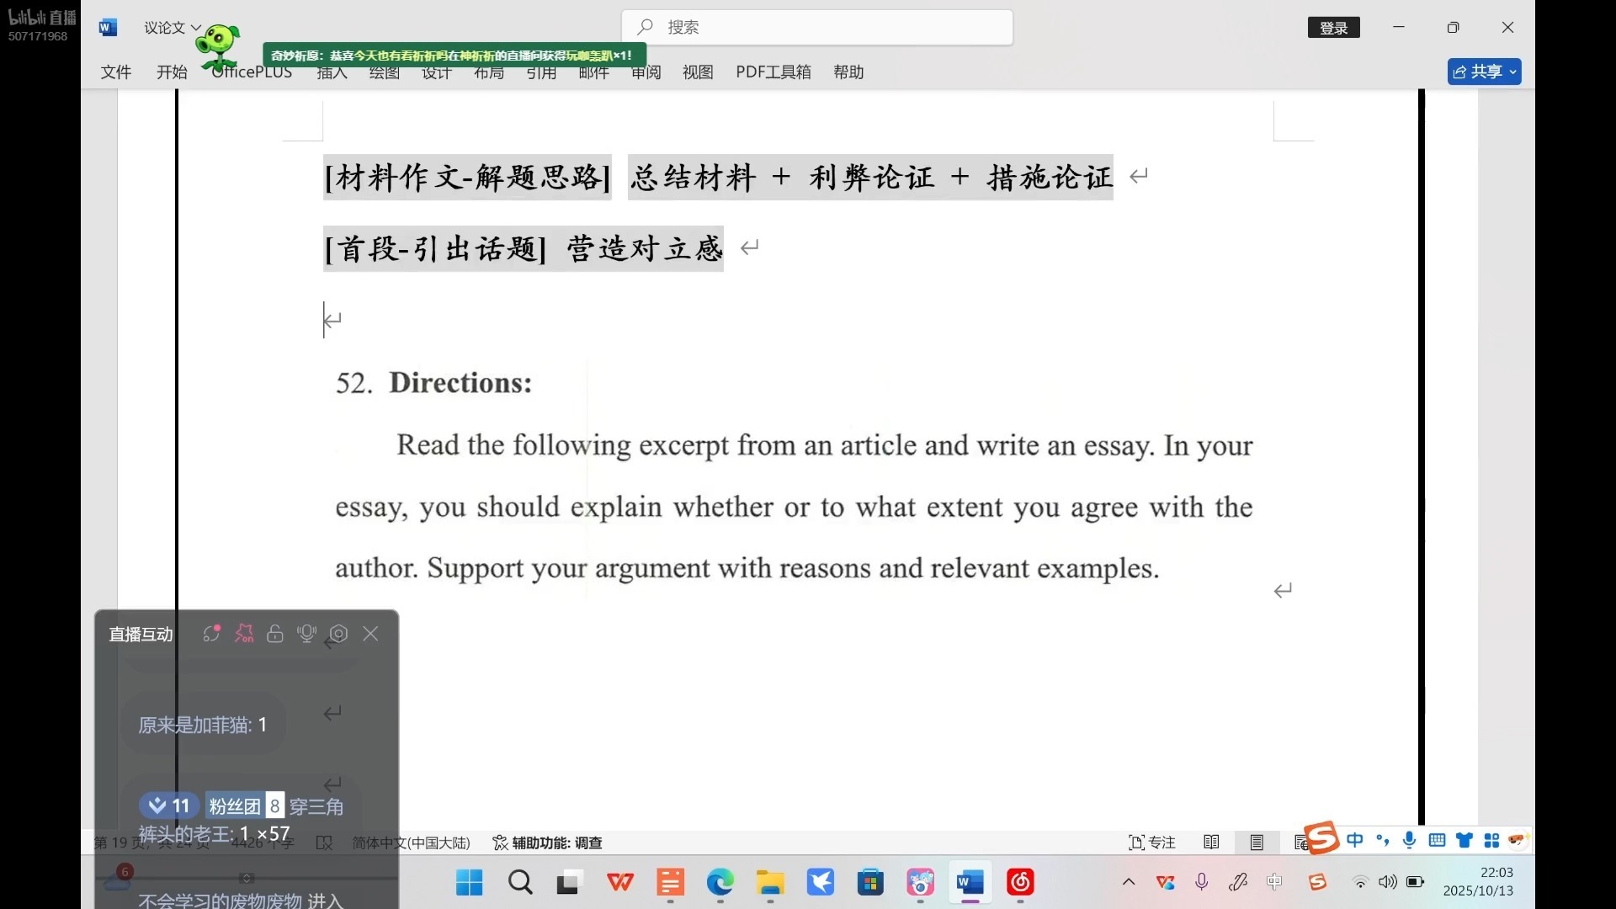Open the PDF工具箱 ribbon tab
Screen dimensions: 1616x909
(x=773, y=72)
